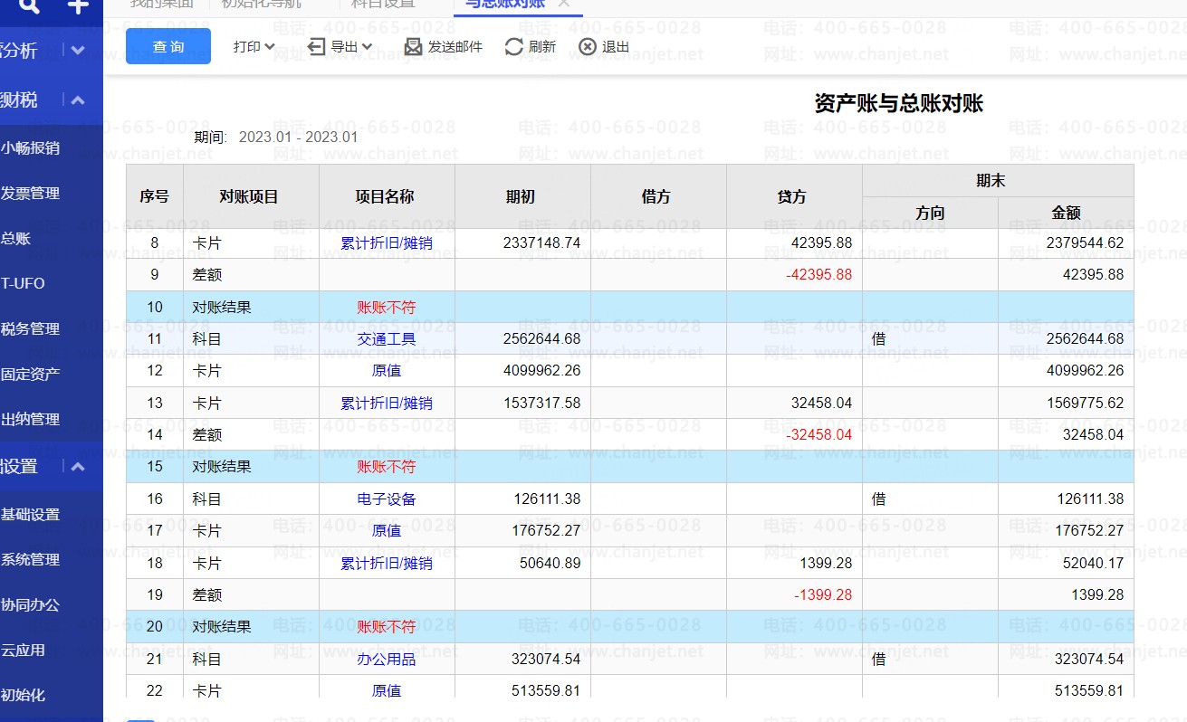Click the 发送邮件 envelope icon

coord(413,46)
